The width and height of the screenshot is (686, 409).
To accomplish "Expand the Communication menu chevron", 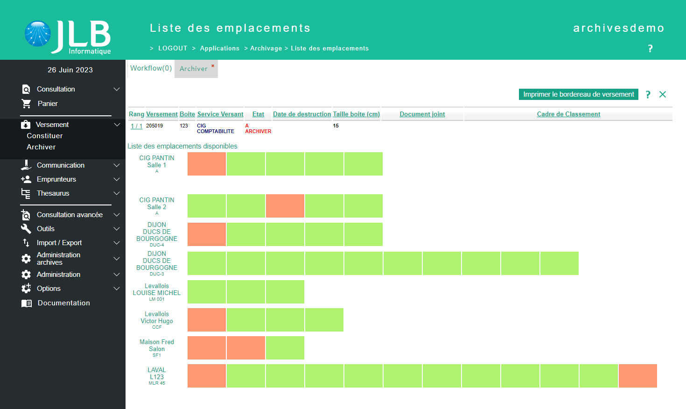I will pos(117,165).
